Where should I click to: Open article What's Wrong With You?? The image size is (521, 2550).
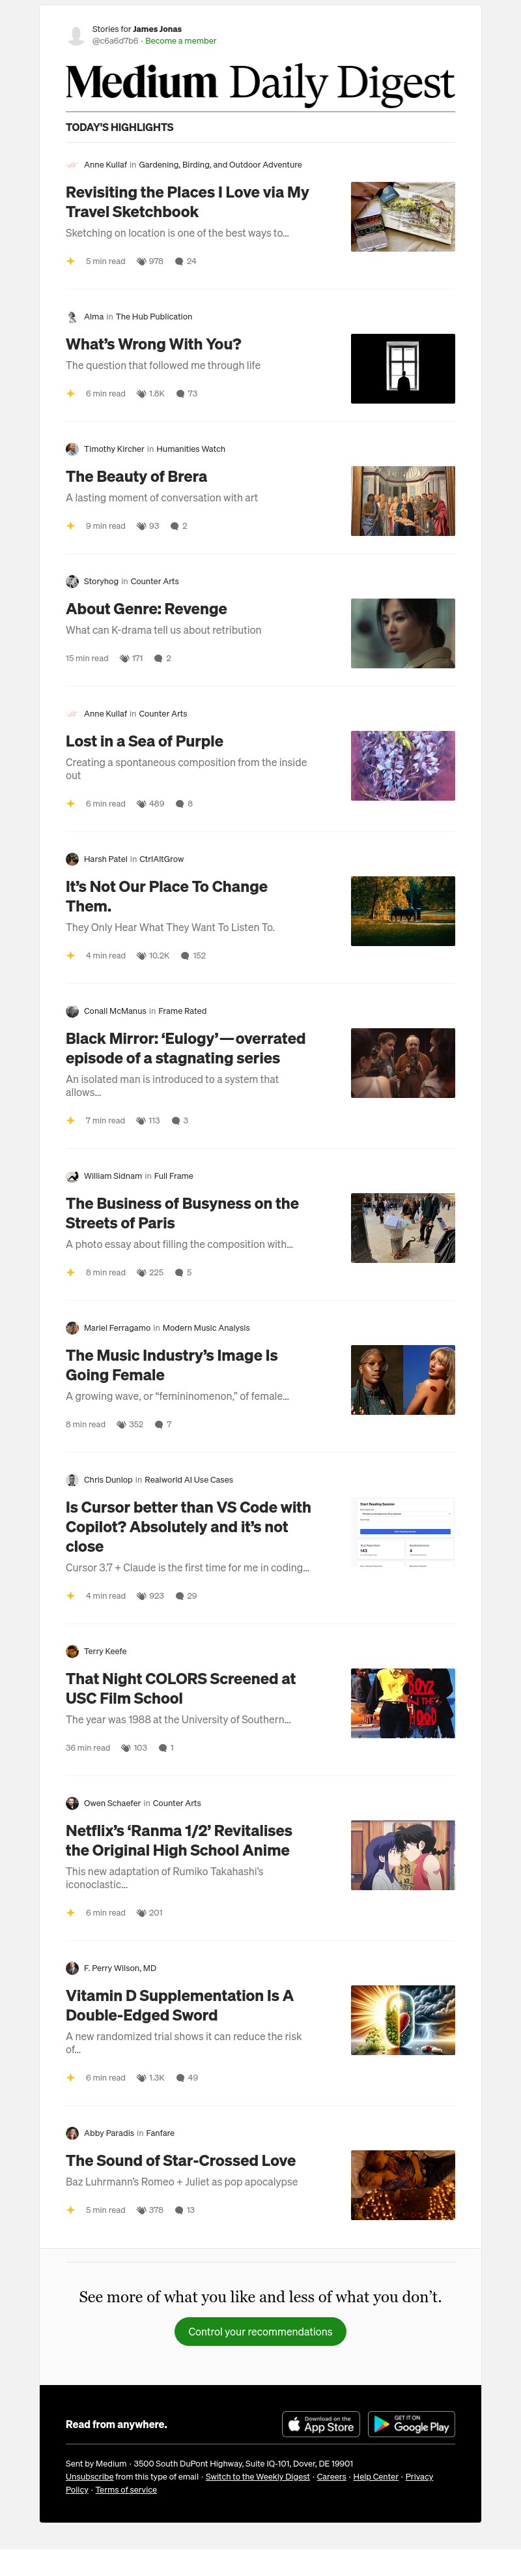click(153, 344)
